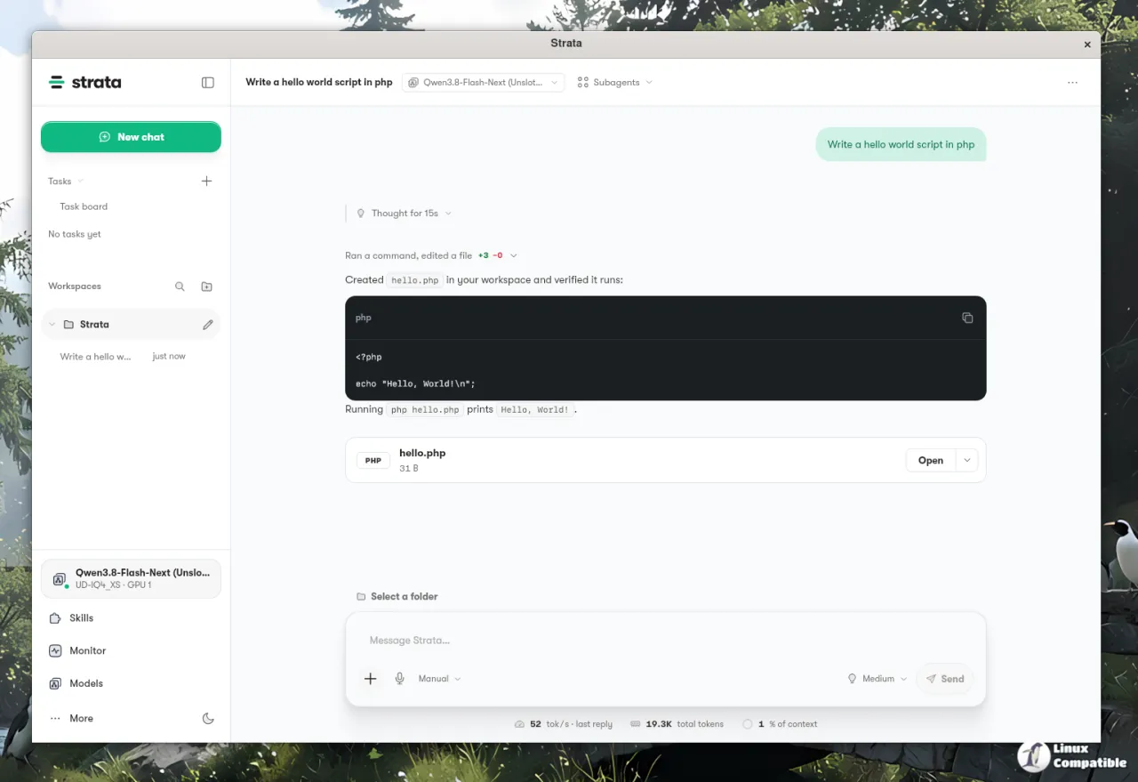
Task: Click the Strata logo
Action: (85, 83)
